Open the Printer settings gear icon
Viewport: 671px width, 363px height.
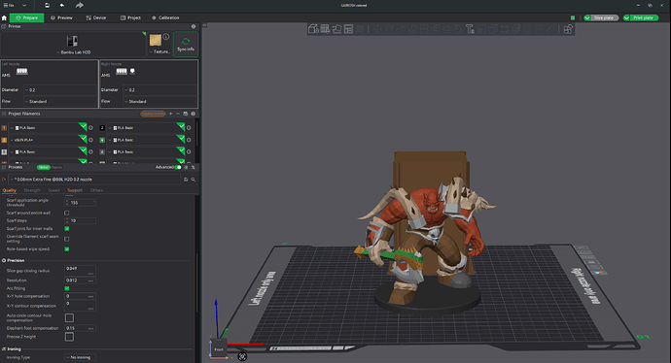[x=194, y=26]
